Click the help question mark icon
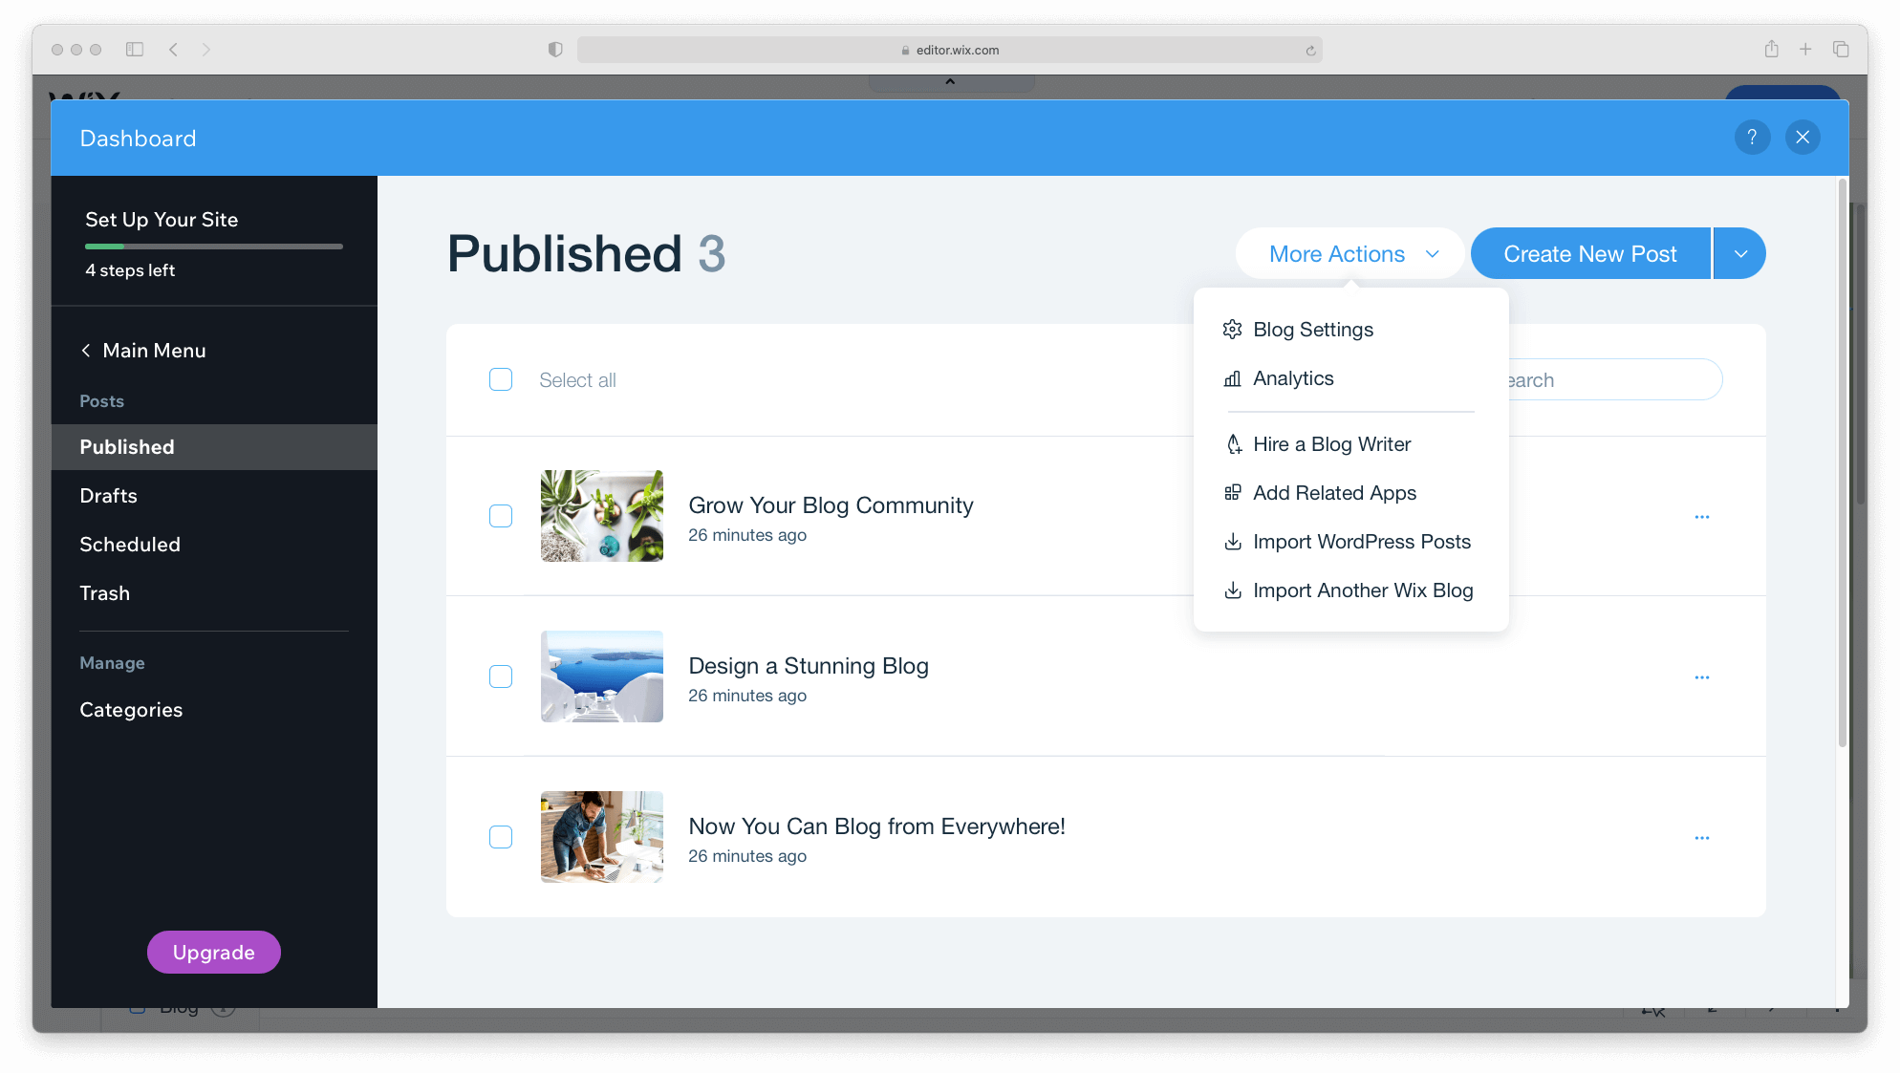Viewport: 1900px width, 1073px height. point(1755,137)
